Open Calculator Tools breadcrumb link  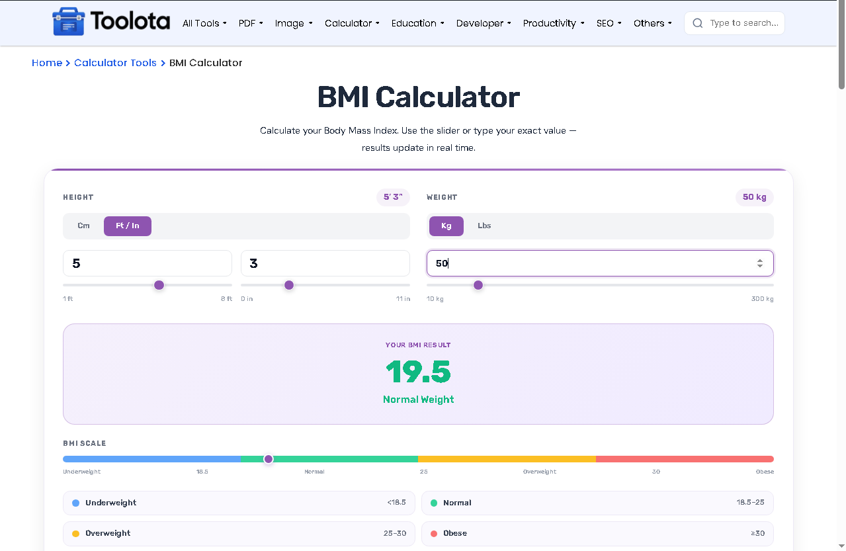(115, 63)
